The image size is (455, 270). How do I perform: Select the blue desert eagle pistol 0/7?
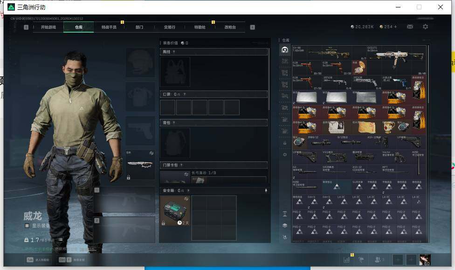(x=396, y=83)
